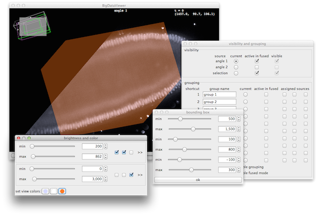Click stepper beside bounding box min 500

coord(239,119)
